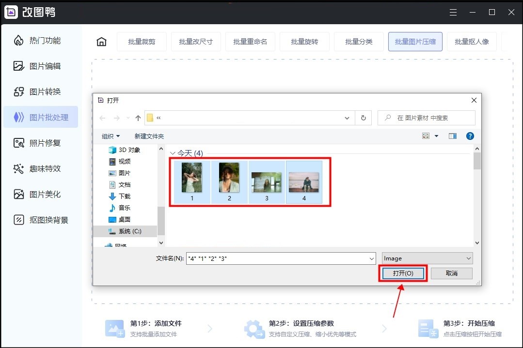Open help in the file dialog
This screenshot has height=348, width=523.
tap(470, 136)
